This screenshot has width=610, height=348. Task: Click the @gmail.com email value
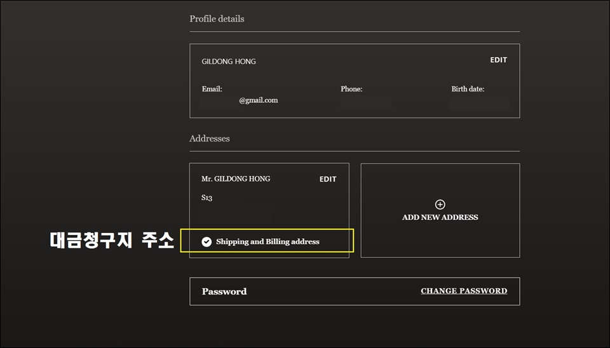259,100
